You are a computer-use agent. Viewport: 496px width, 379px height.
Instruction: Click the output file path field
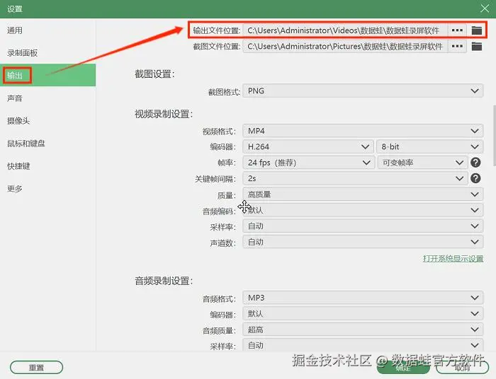click(x=345, y=30)
